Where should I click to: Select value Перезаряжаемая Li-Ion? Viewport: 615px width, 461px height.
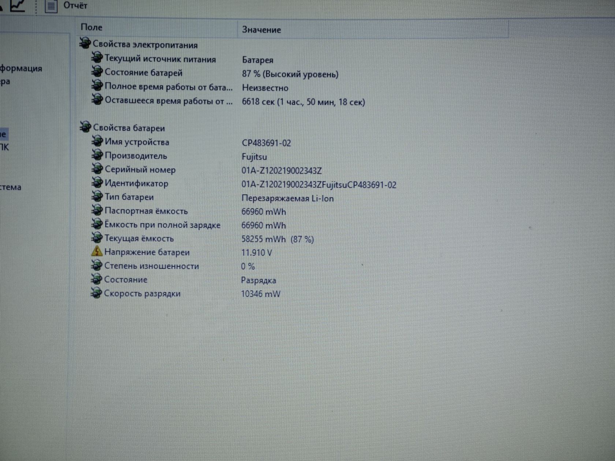287,199
